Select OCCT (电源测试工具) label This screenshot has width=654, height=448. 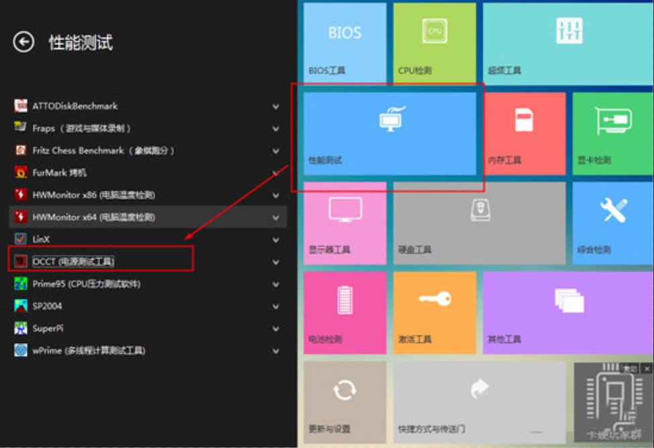click(73, 261)
